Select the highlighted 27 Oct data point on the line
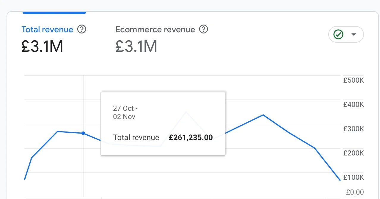Image resolution: width=380 pixels, height=199 pixels. tap(83, 133)
